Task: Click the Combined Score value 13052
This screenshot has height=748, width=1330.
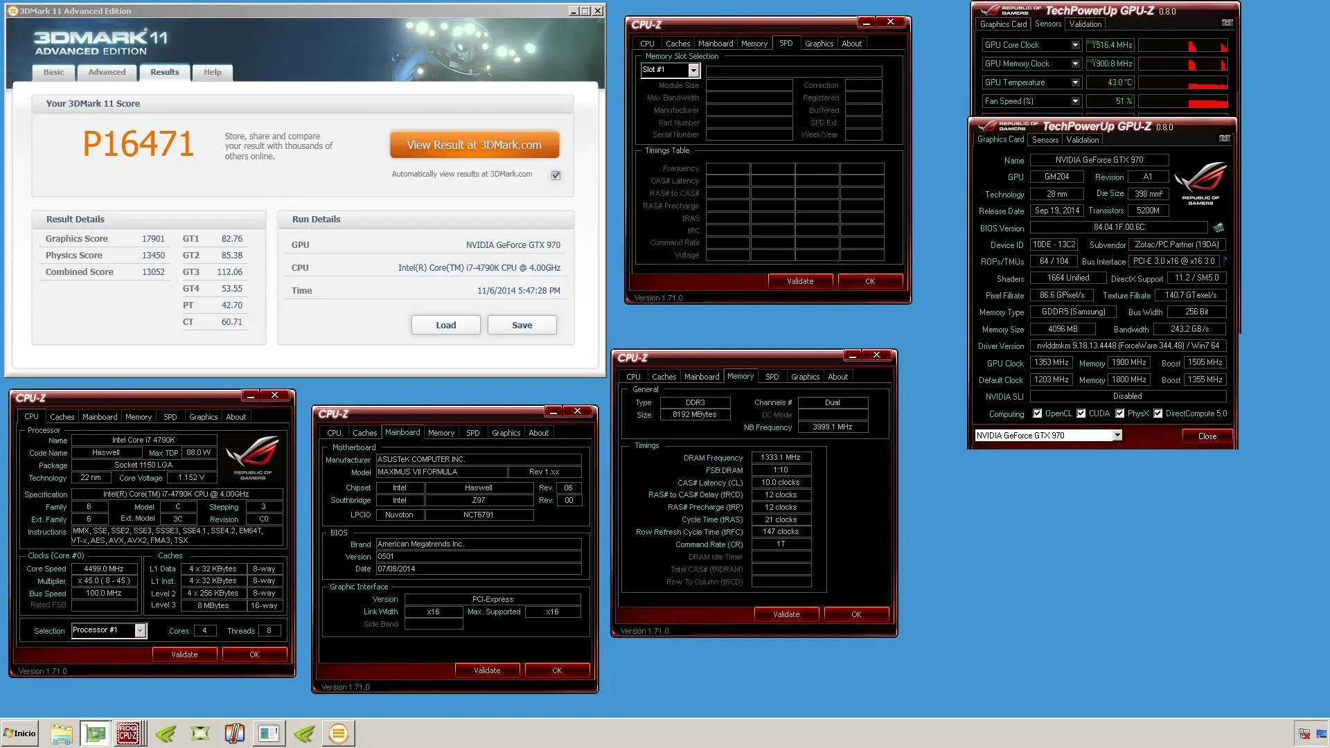Action: coord(153,272)
